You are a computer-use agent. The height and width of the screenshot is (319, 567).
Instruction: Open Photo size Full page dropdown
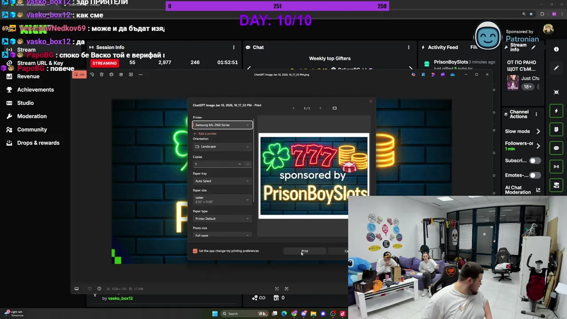point(222,235)
